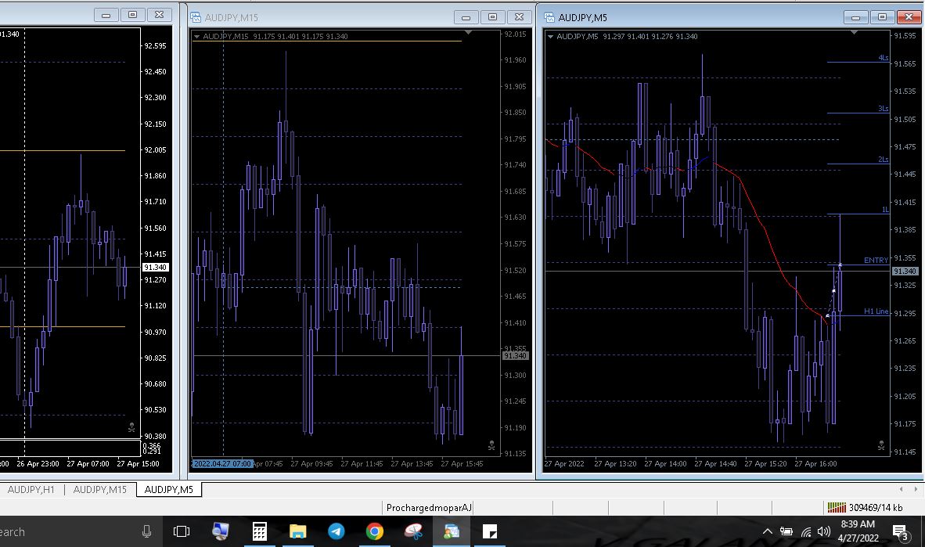Open File Explorer from the taskbar
Image resolution: width=925 pixels, height=547 pixels.
tap(297, 532)
